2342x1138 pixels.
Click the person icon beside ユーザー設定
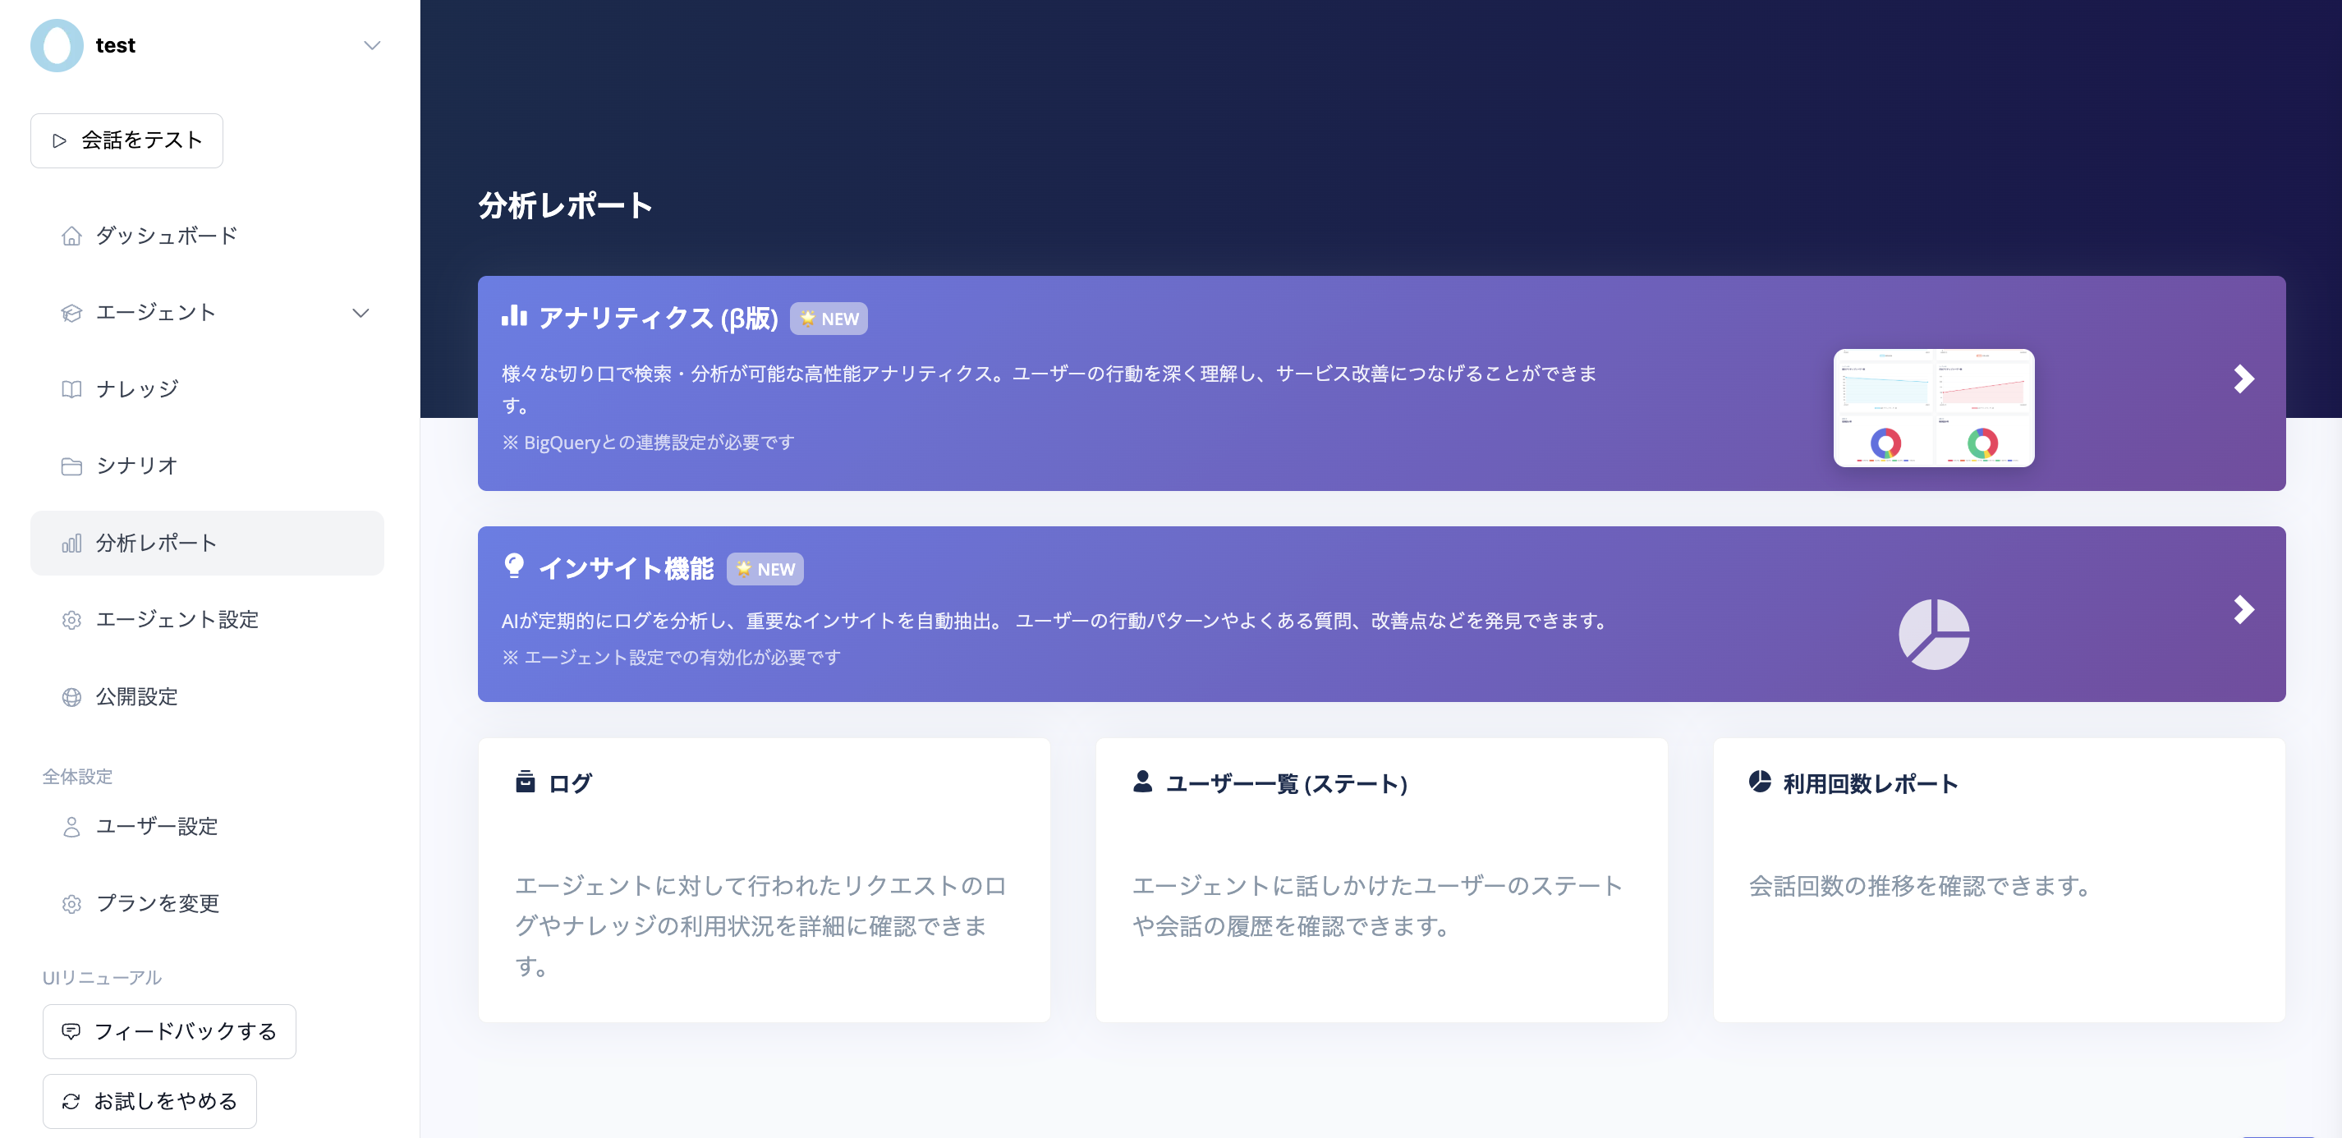click(71, 826)
